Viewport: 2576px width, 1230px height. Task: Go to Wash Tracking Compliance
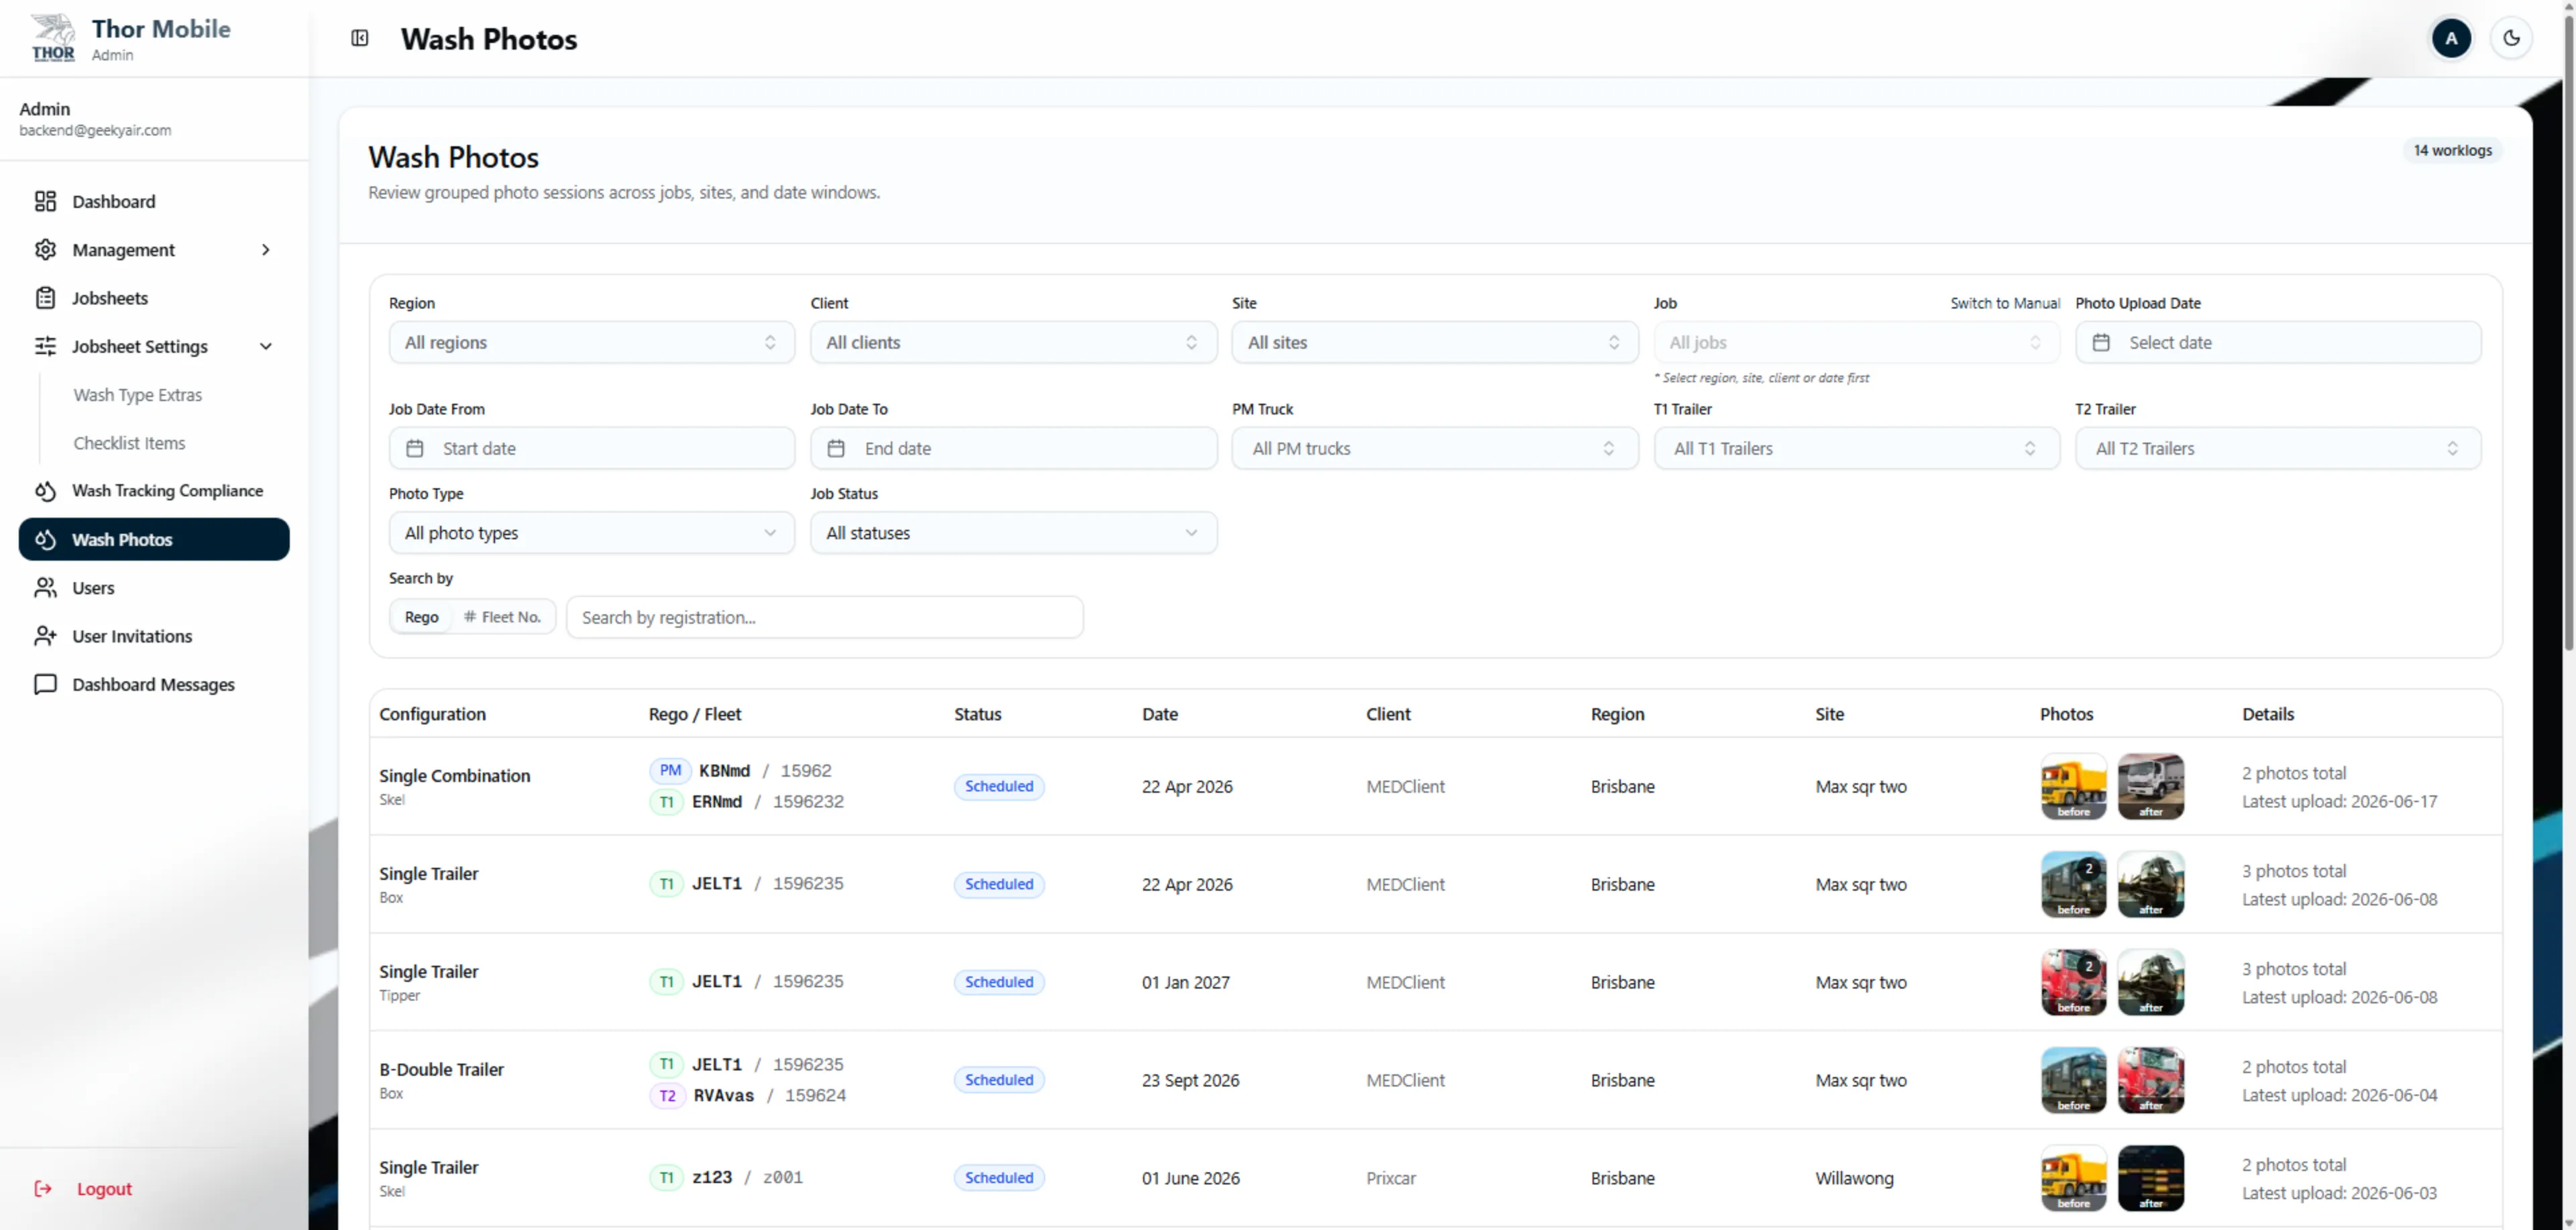154,491
